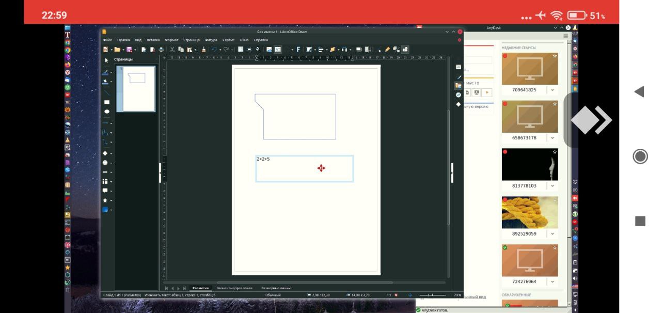The height and width of the screenshot is (313, 661).
Task: Toggle Edit Points mode icon
Action: (379, 50)
